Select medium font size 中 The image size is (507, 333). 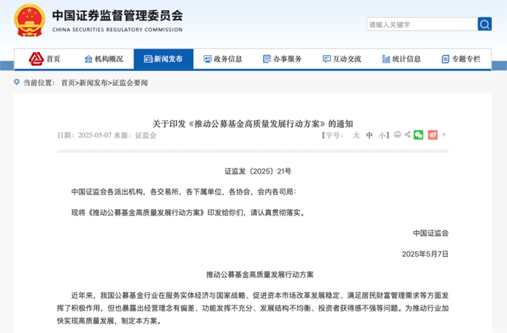coord(369,135)
